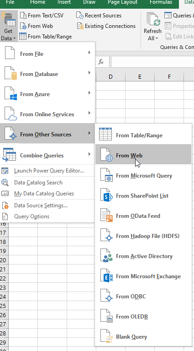The image size is (194, 351).
Task: Launch Power Query Editor
Action: click(x=47, y=171)
